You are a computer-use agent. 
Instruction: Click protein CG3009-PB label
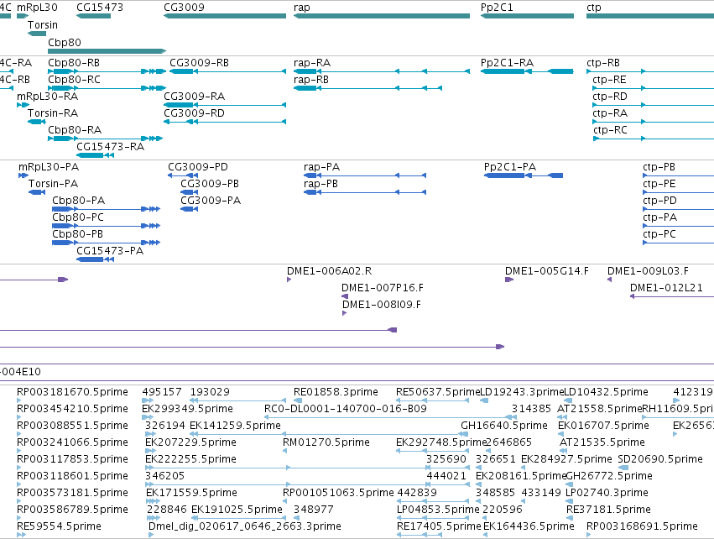pos(210,184)
